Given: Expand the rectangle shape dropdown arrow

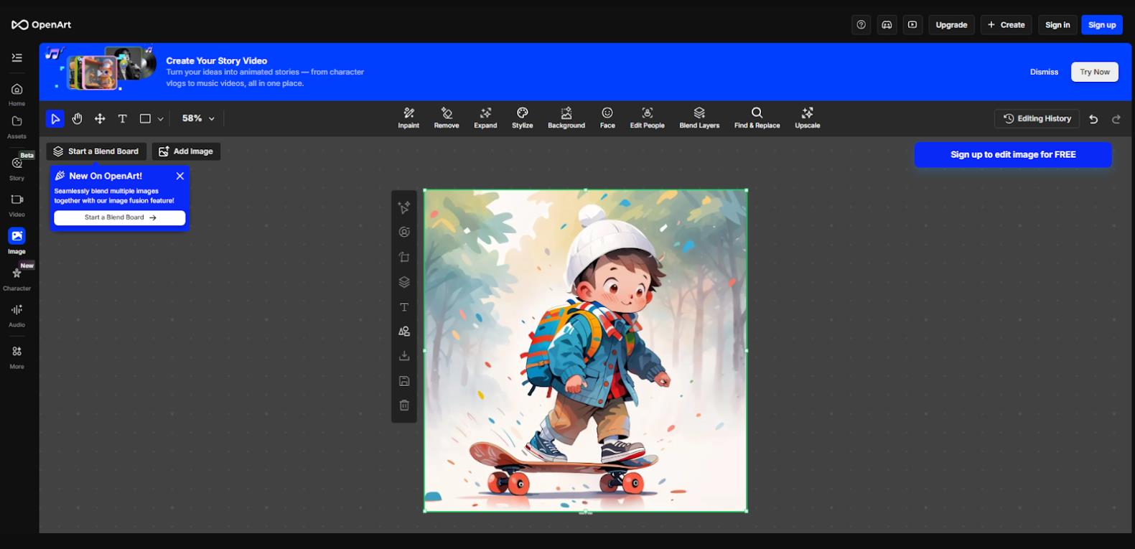Looking at the screenshot, I should 161,119.
